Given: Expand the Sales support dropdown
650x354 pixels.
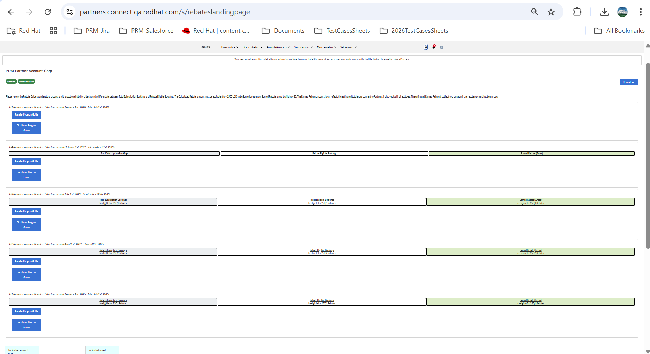Looking at the screenshot, I should (x=349, y=47).
